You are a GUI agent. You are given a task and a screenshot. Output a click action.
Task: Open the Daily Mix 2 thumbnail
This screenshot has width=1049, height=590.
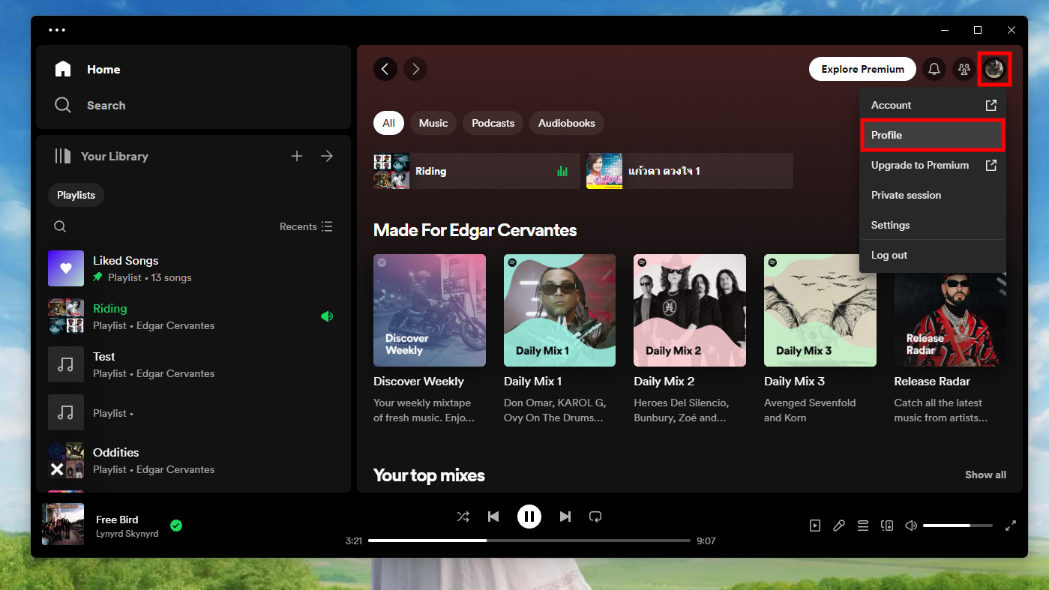[689, 310]
